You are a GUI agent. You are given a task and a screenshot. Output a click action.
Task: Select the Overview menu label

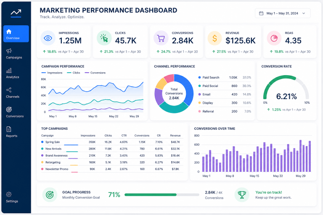pyautogui.click(x=13, y=38)
